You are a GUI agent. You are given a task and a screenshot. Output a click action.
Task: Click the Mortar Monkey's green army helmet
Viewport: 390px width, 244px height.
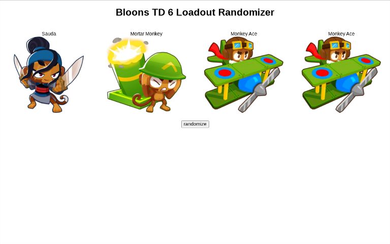[164, 66]
